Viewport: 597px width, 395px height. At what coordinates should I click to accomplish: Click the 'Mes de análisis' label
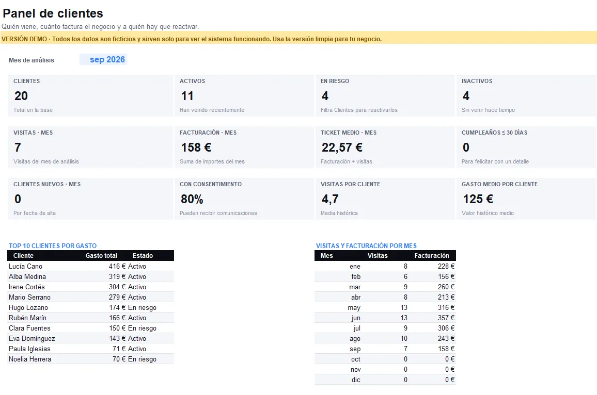[32, 60]
